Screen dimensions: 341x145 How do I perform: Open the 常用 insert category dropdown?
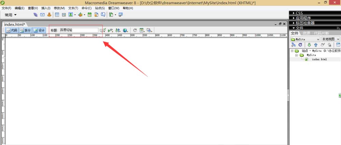pyautogui.click(x=11, y=15)
